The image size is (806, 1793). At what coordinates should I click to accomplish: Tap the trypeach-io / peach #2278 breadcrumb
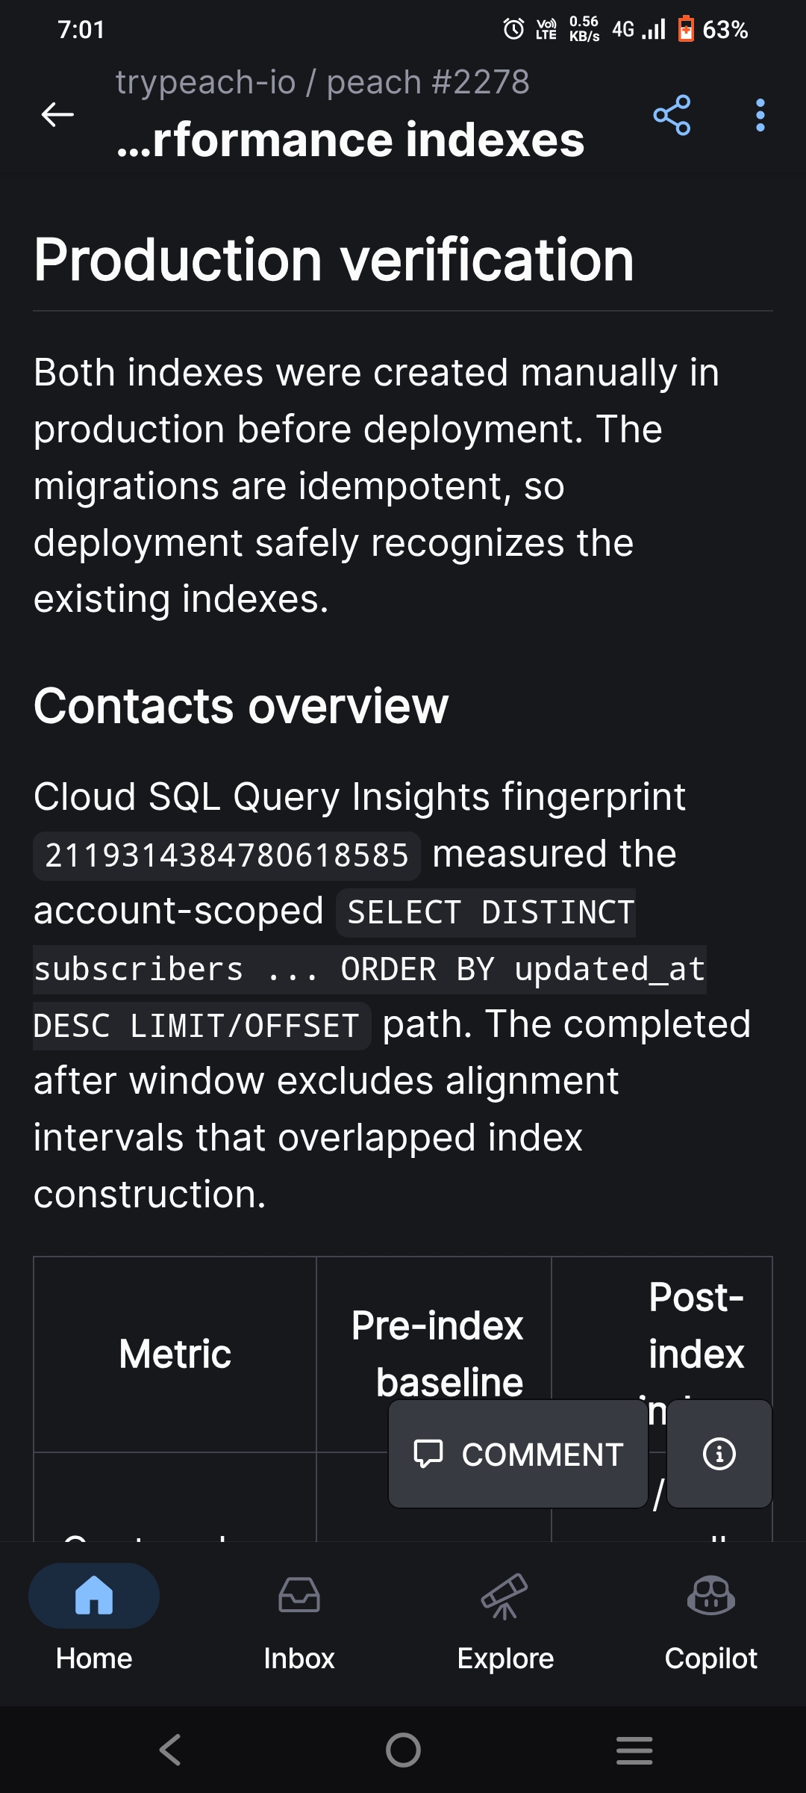[x=322, y=81]
